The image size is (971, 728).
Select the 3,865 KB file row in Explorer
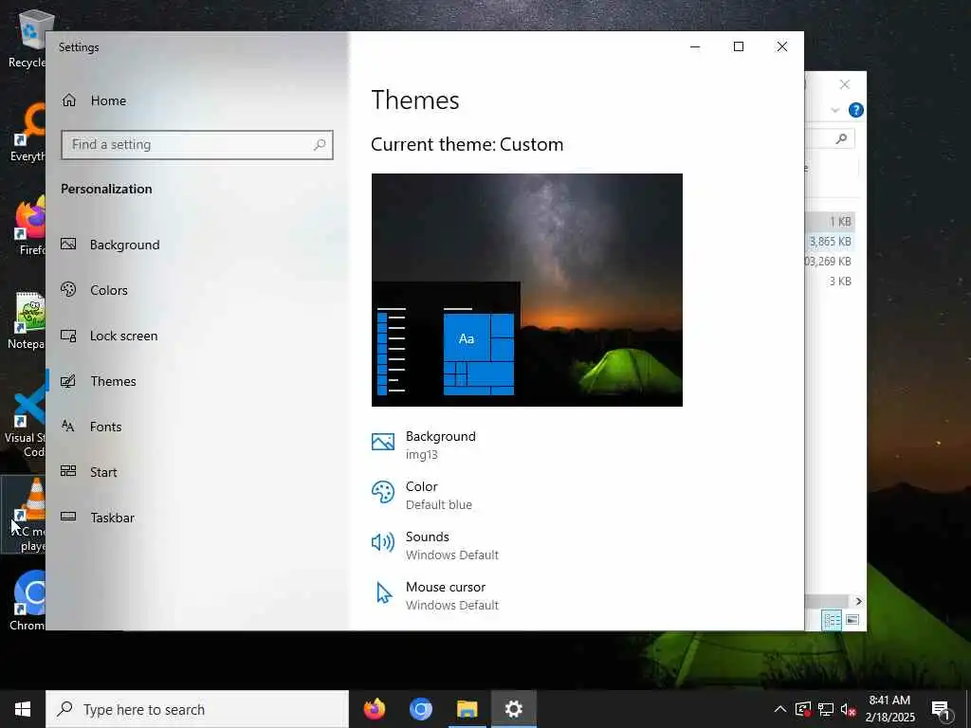click(x=830, y=242)
